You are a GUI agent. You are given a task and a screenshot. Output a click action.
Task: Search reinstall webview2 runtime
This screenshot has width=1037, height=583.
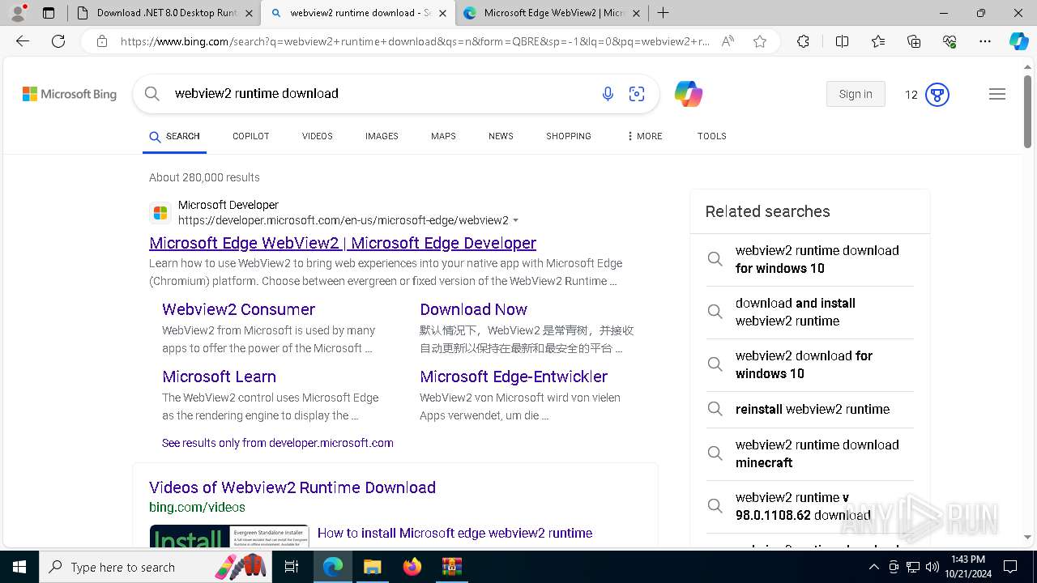coord(810,409)
